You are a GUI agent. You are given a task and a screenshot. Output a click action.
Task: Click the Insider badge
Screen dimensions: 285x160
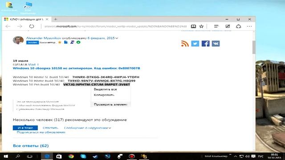pos(33,43)
